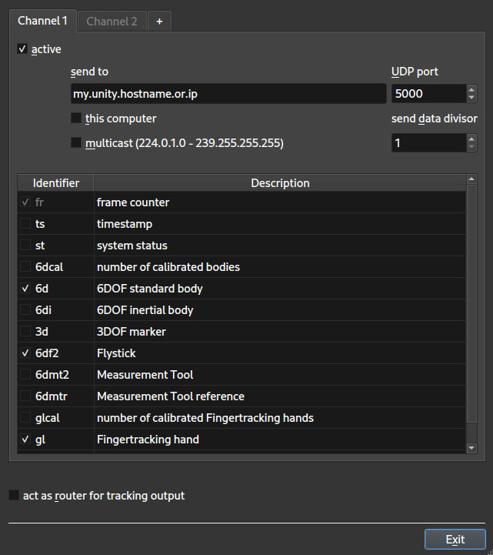Click the send data divisor field
This screenshot has width=493, height=555.
click(428, 143)
